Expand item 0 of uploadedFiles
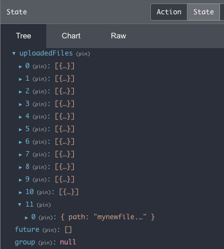The image size is (224, 249). coord(21,66)
